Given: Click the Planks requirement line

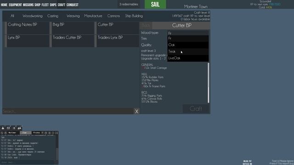Looking at the screenshot, I should (x=150, y=80).
